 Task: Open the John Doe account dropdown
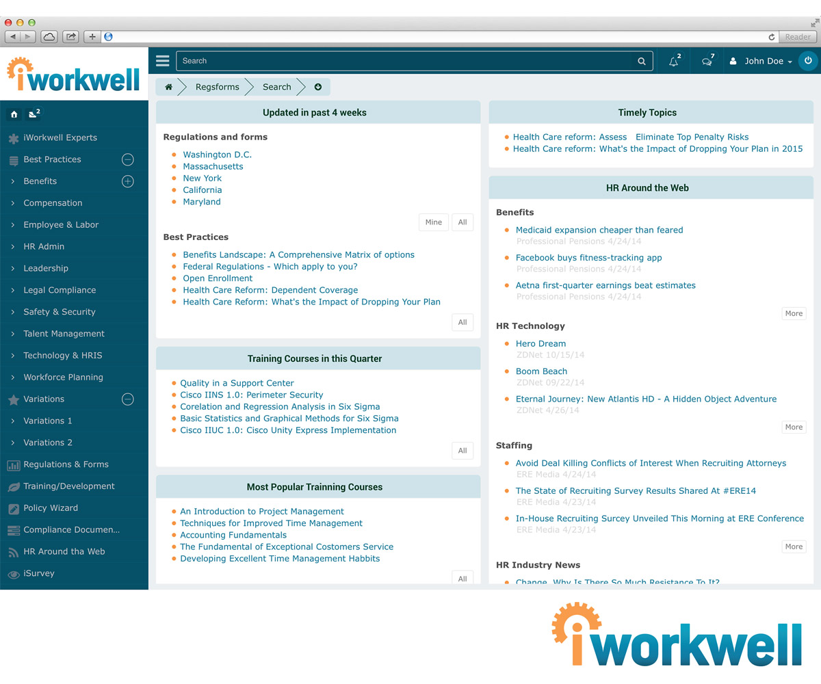point(761,61)
